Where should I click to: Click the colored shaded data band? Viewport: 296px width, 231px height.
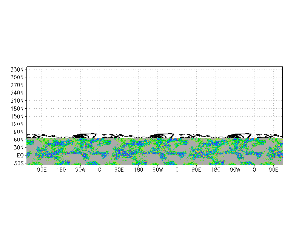[x=154, y=151]
